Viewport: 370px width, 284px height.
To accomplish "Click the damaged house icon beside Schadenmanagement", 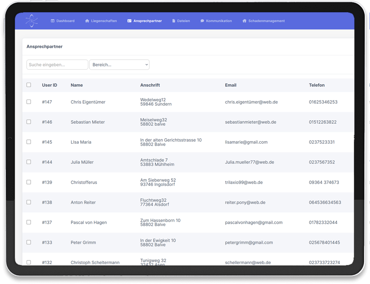I will pyautogui.click(x=245, y=21).
